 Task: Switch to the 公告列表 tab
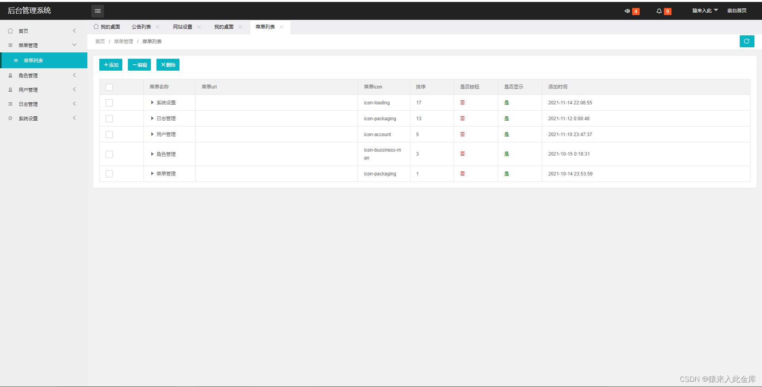tap(141, 27)
